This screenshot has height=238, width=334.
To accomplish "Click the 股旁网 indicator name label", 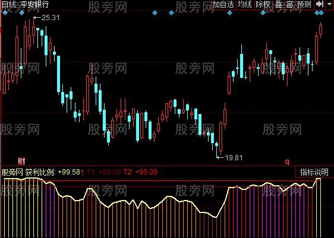I will coord(12,172).
